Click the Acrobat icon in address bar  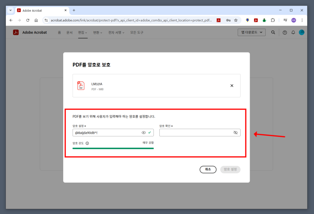(x=219, y=20)
